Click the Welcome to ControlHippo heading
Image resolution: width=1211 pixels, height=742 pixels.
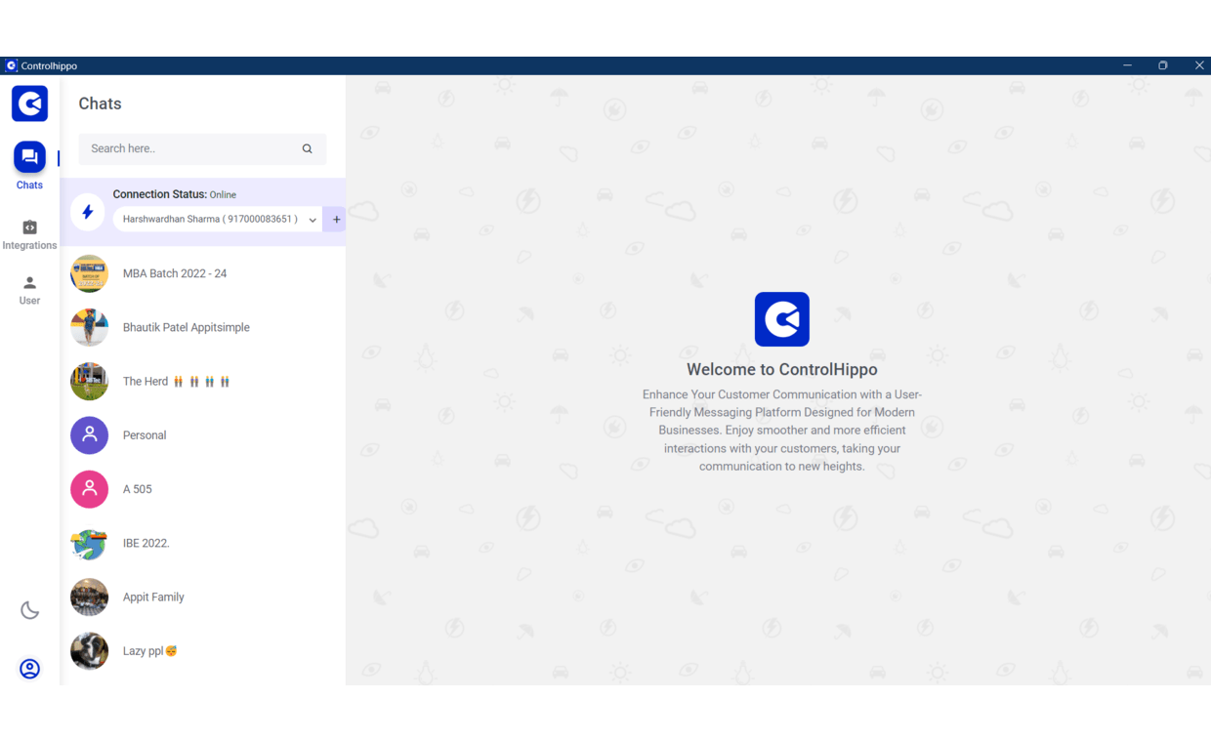782,369
